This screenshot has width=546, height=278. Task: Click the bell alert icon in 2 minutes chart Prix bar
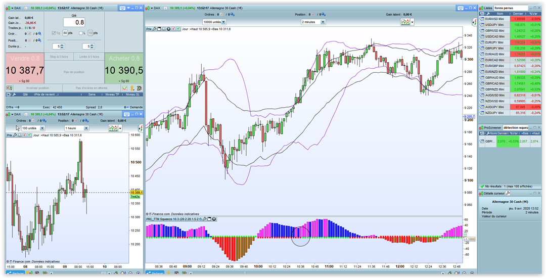click(164, 29)
